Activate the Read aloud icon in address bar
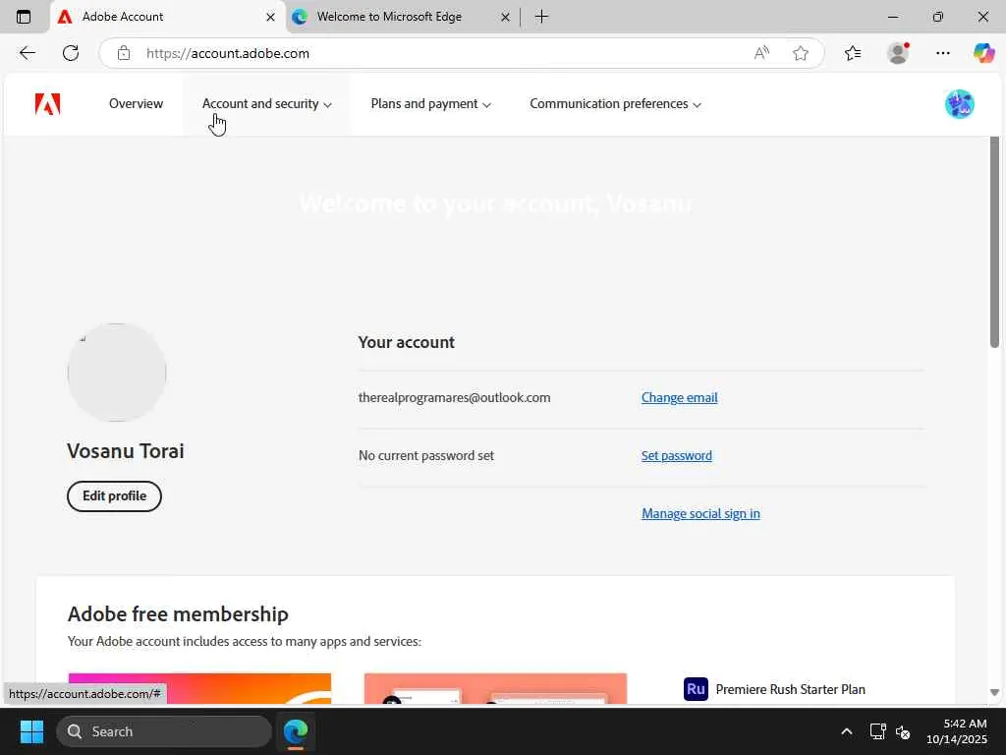 coord(761,53)
